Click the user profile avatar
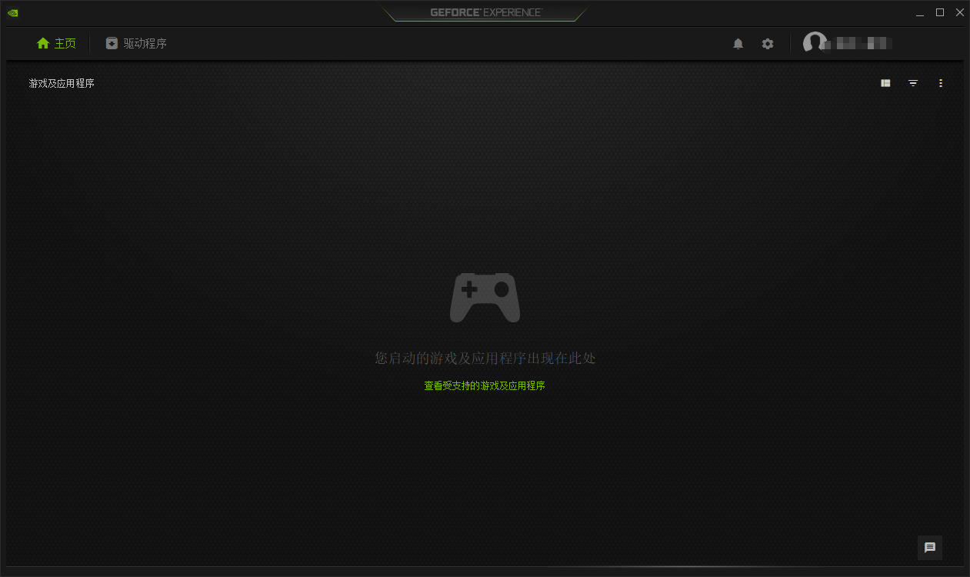 [814, 43]
